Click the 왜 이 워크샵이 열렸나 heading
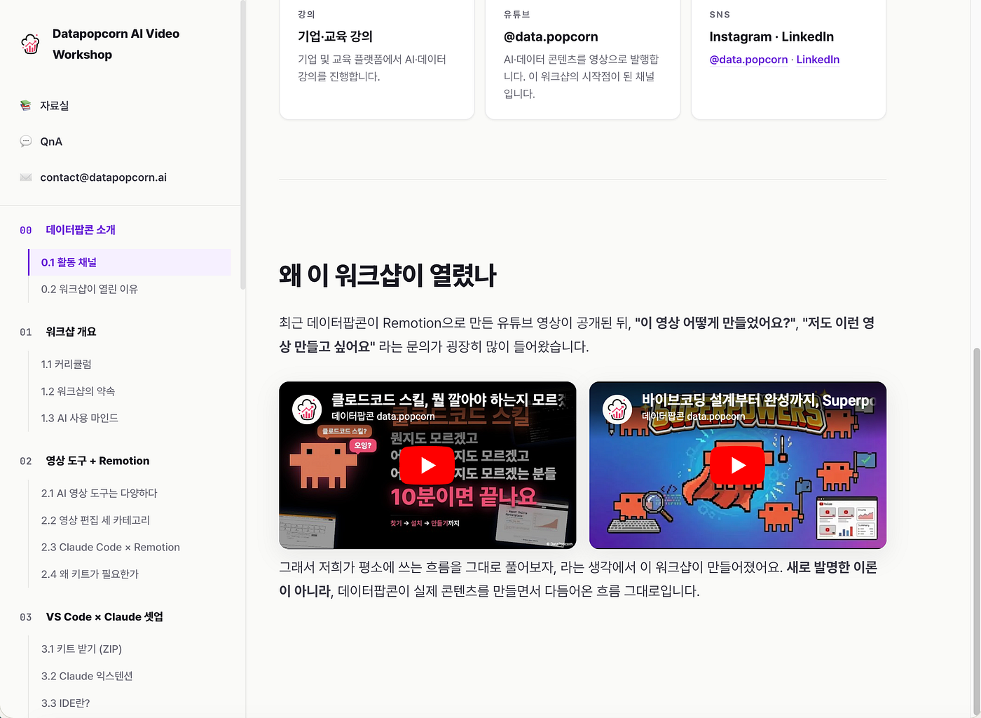Screen dimensions: 981x718 coord(387,275)
